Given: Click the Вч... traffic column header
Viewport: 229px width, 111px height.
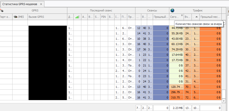Looking at the screenshot, I should 188,17.
